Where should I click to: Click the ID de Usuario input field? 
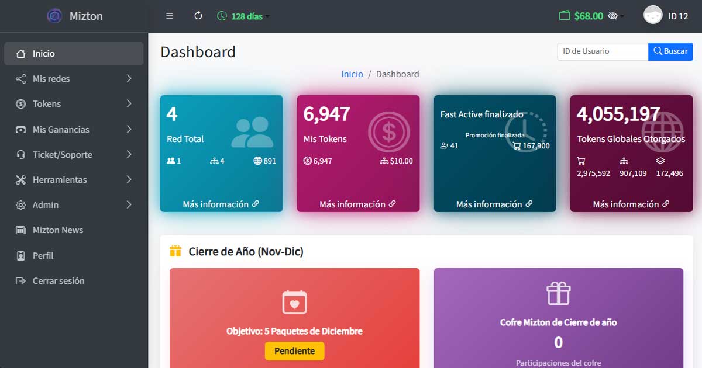(x=602, y=51)
